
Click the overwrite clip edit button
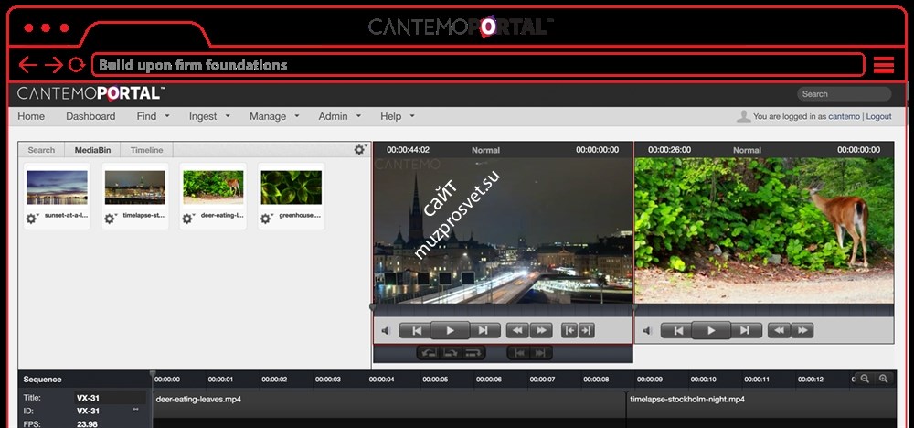[x=452, y=353]
